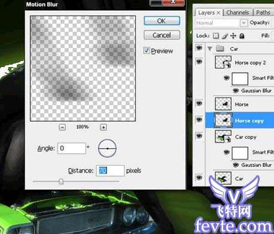The image size is (274, 234).
Task: Open the blend mode Normal dropdown
Action: [x=243, y=23]
